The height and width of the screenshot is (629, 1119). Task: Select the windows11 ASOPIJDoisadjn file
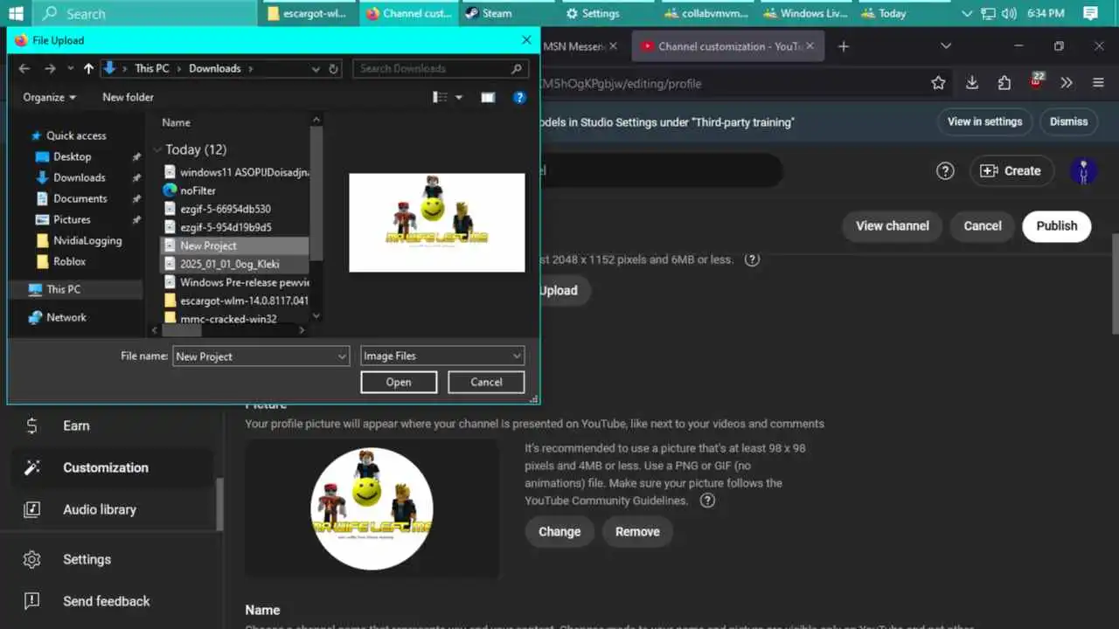tap(235, 172)
